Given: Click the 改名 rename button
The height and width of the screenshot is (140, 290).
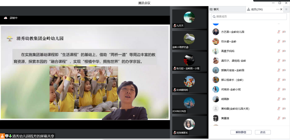Looking at the screenshot, I should coord(263,132).
